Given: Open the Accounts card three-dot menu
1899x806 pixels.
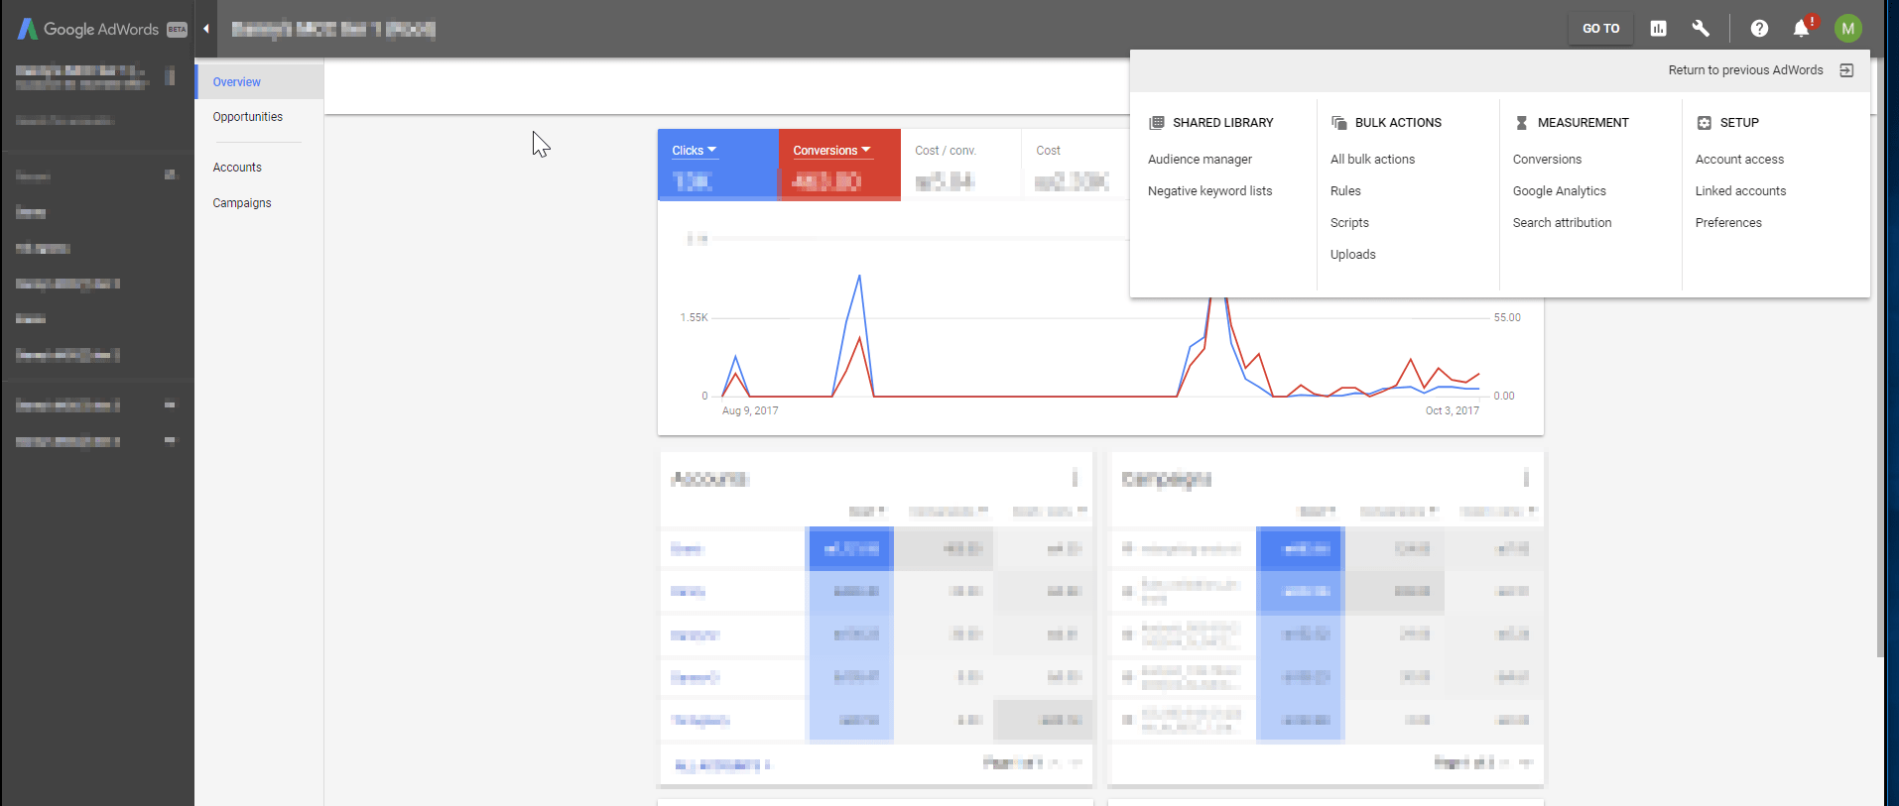Looking at the screenshot, I should pos(1075,478).
